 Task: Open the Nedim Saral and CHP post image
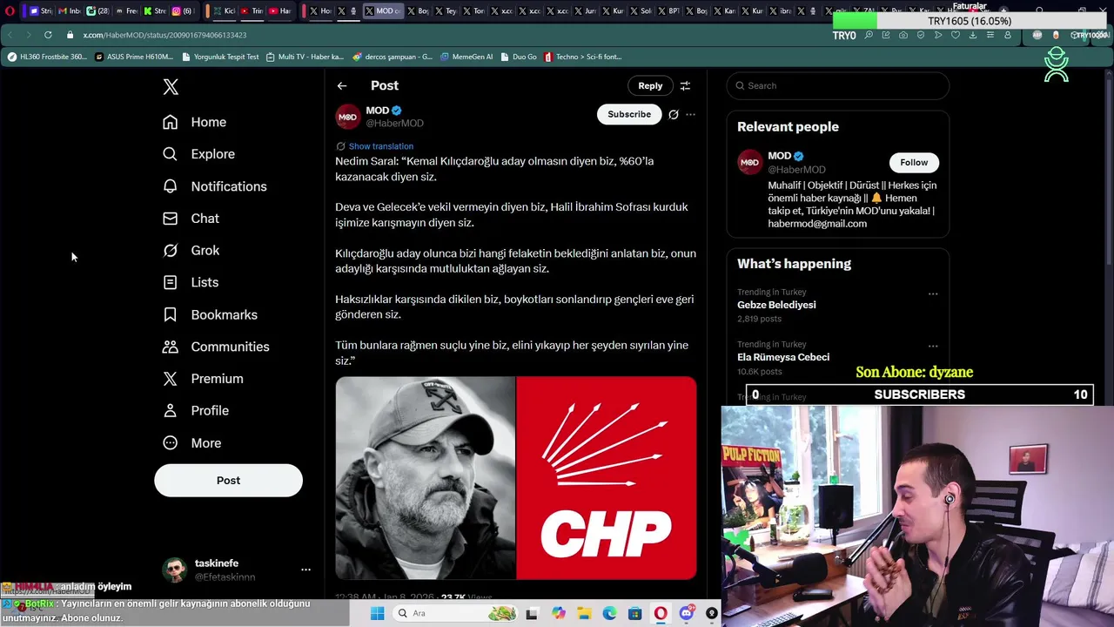515,478
